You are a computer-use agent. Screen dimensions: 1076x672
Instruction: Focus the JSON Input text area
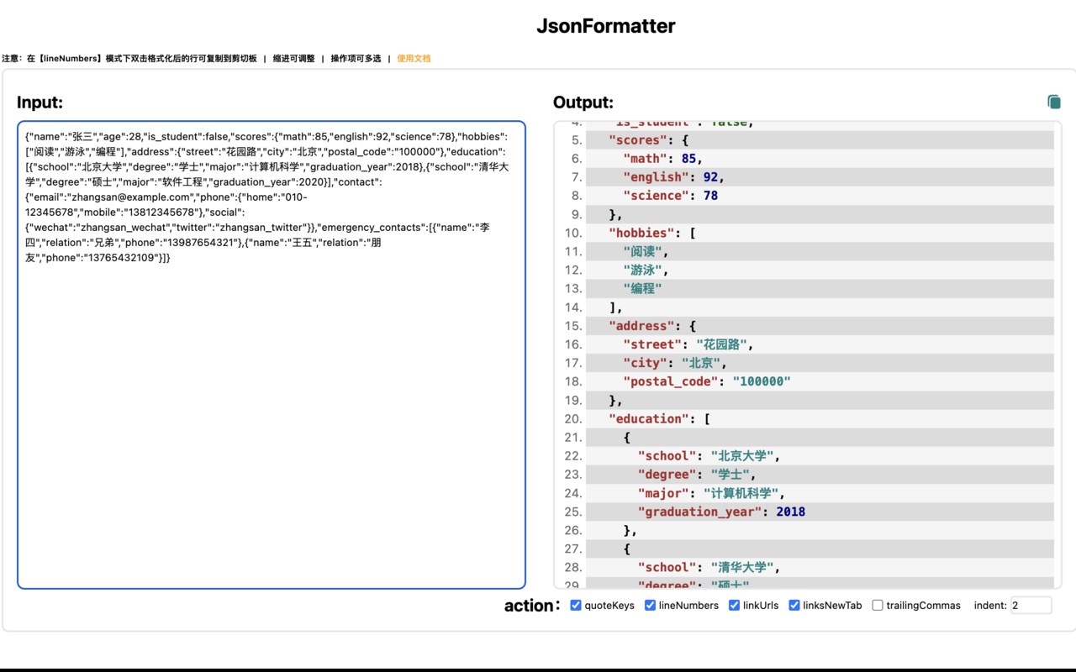click(x=272, y=354)
